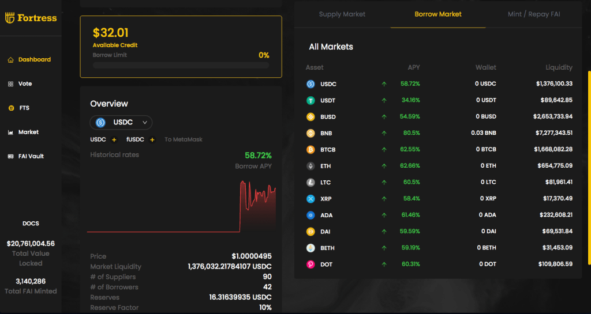
Task: Open the Mint / Repay FAI tab
Action: 534,14
